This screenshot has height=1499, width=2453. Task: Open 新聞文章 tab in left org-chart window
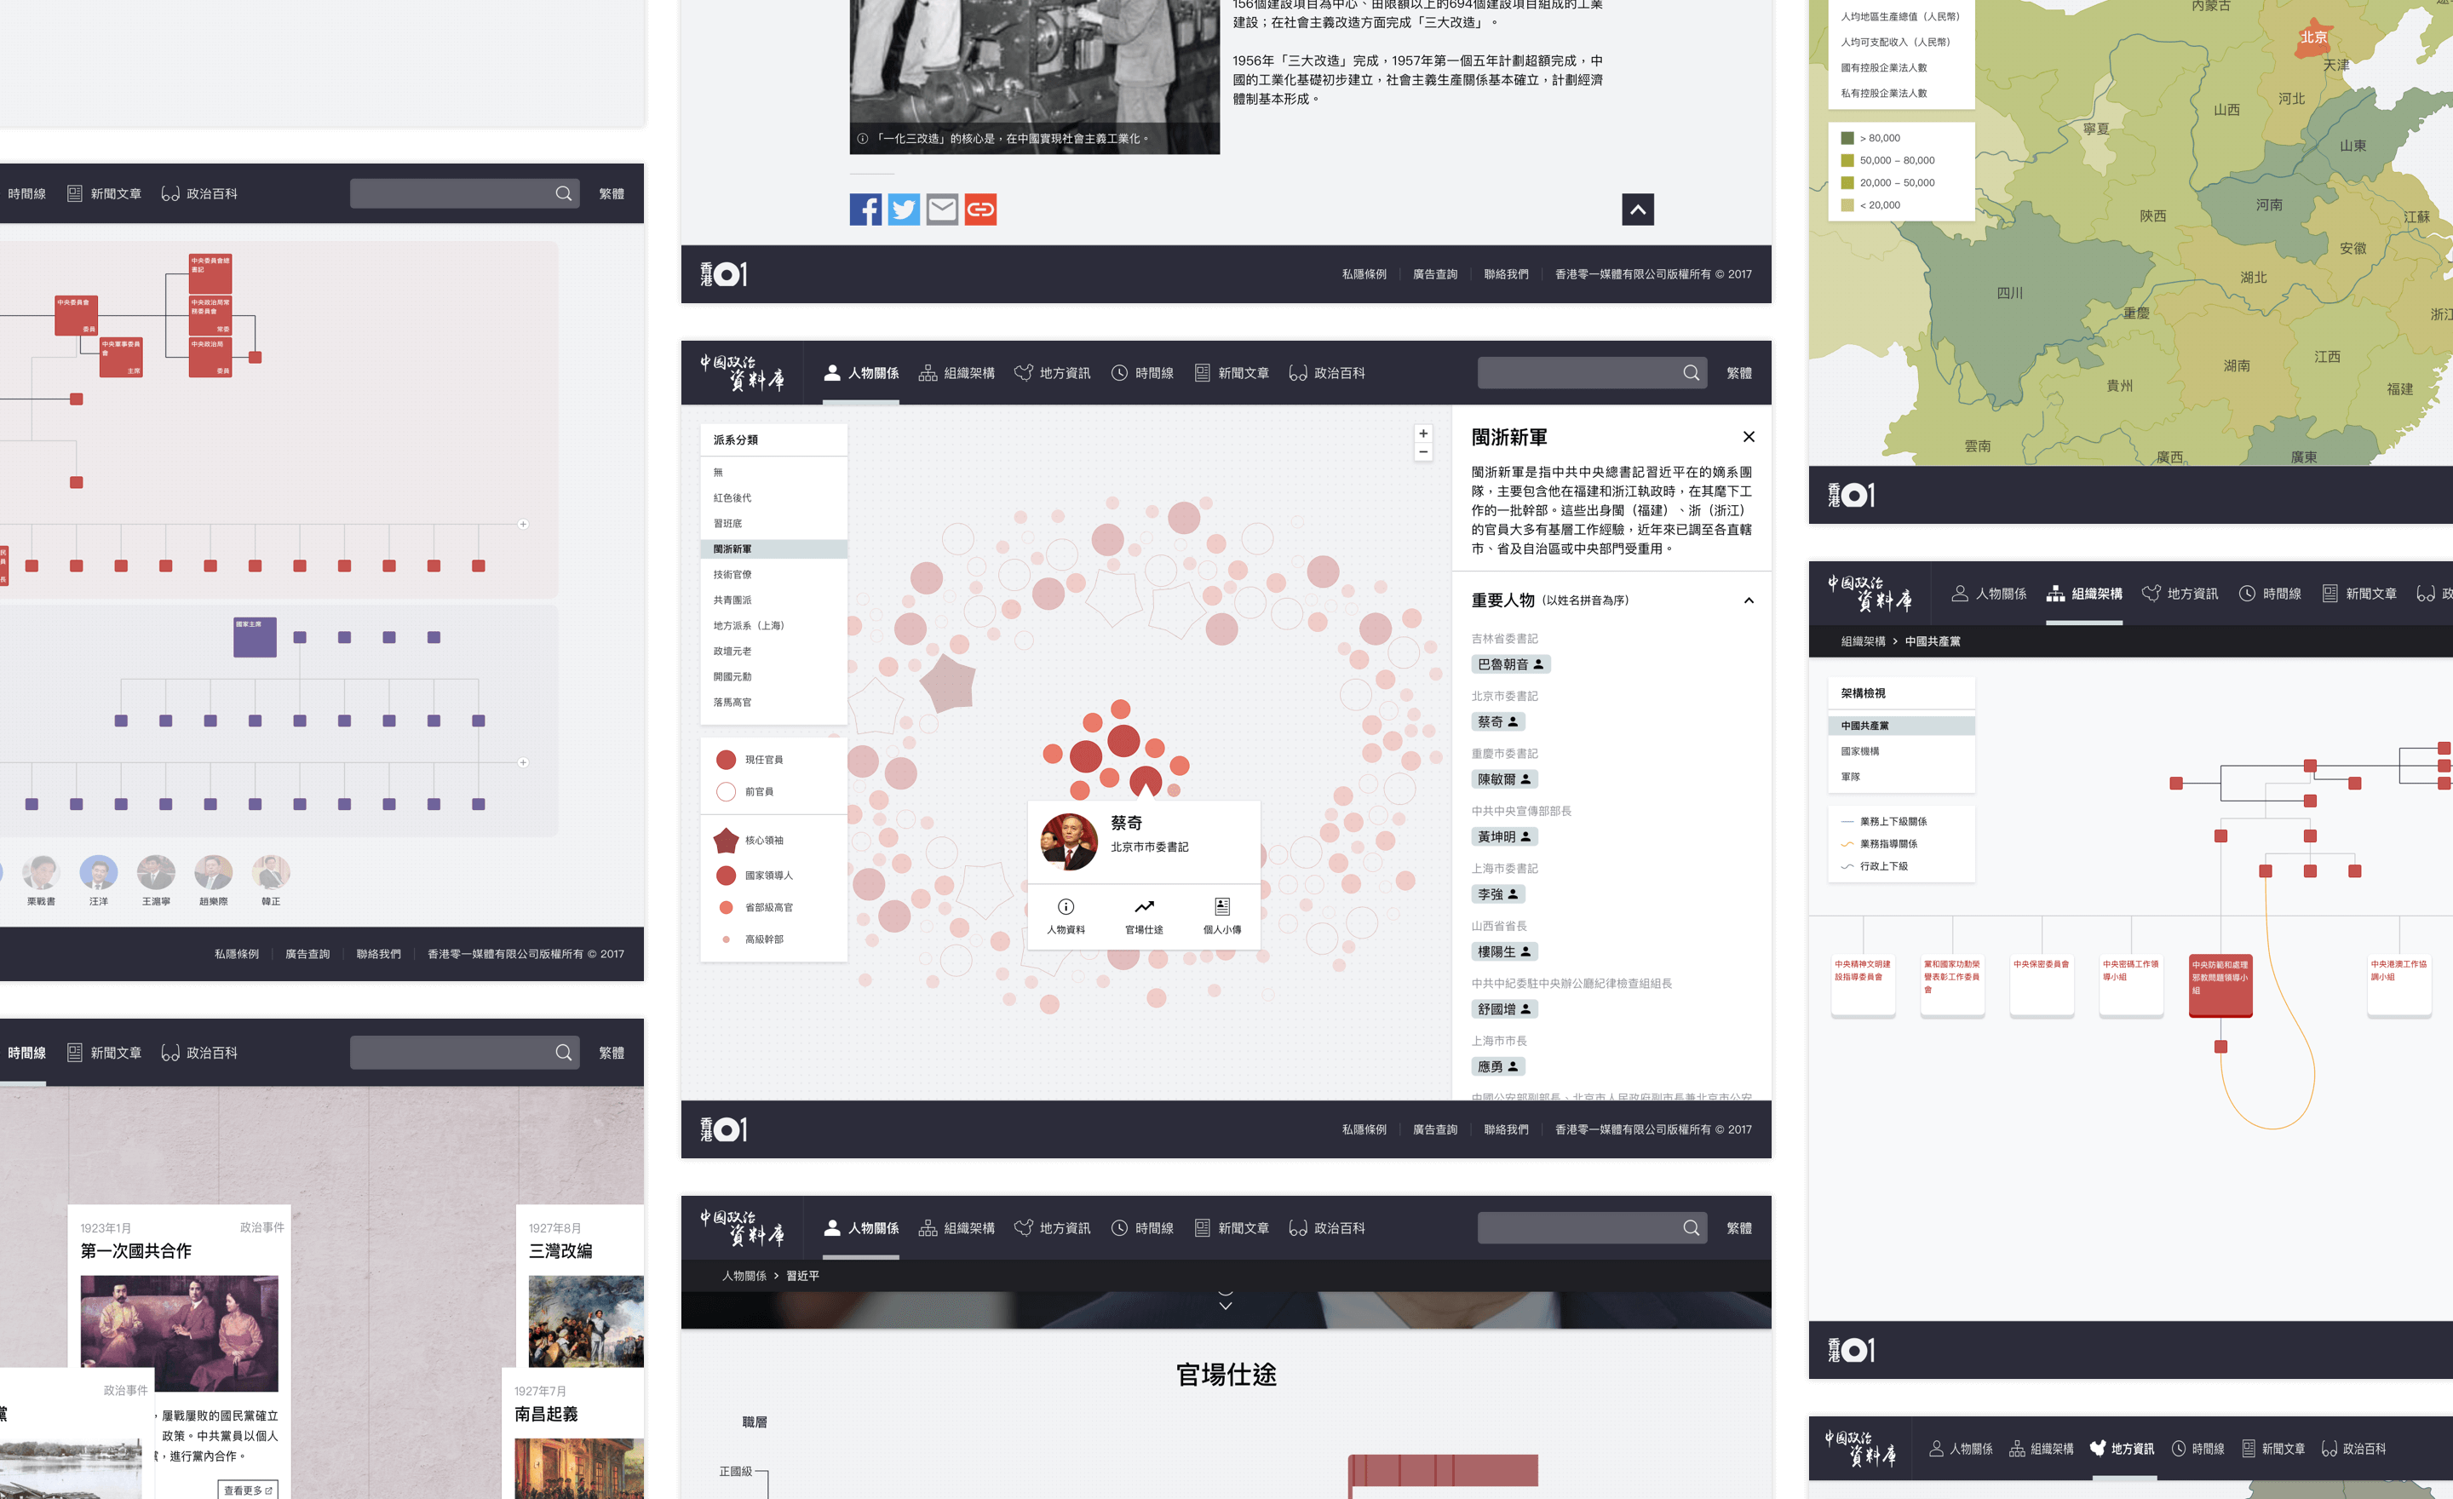pos(105,194)
